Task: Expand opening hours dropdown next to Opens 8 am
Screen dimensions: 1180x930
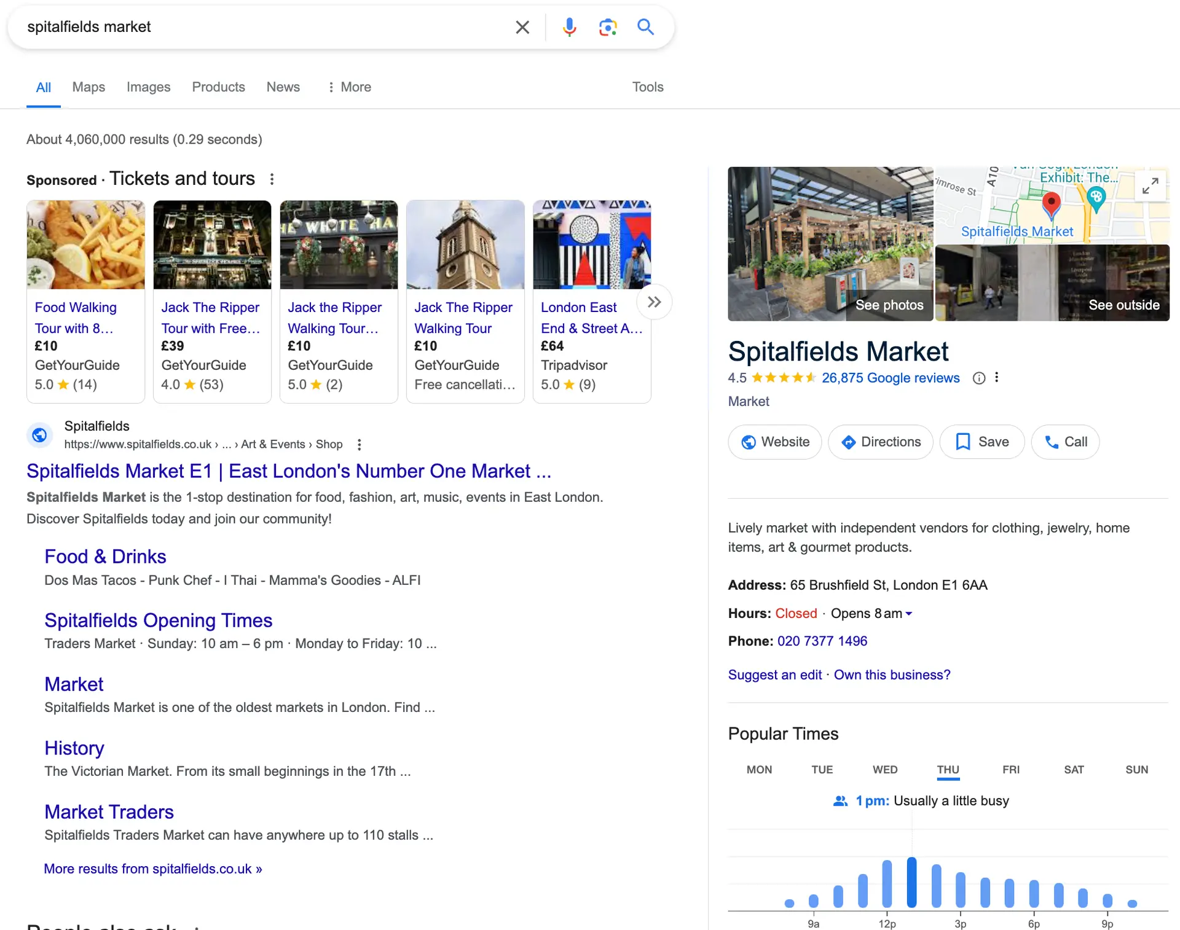Action: tap(909, 614)
